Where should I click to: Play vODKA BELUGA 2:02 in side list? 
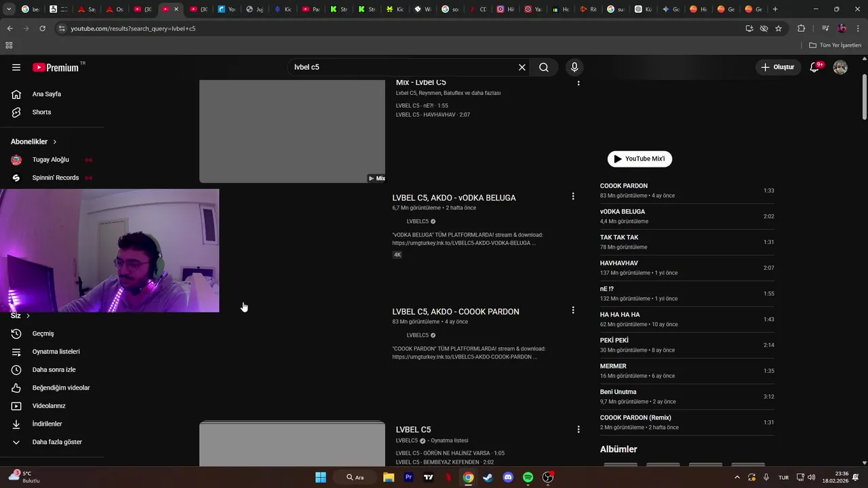[687, 216]
